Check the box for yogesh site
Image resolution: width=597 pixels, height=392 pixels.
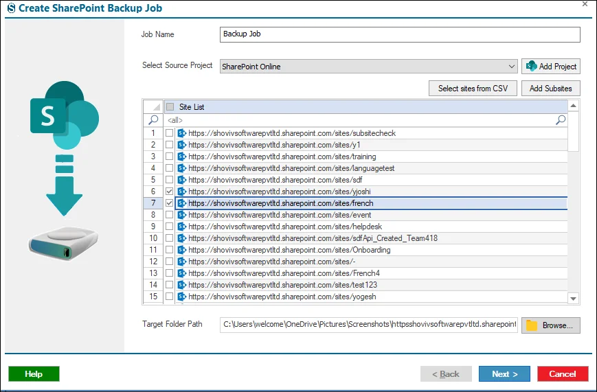[170, 297]
